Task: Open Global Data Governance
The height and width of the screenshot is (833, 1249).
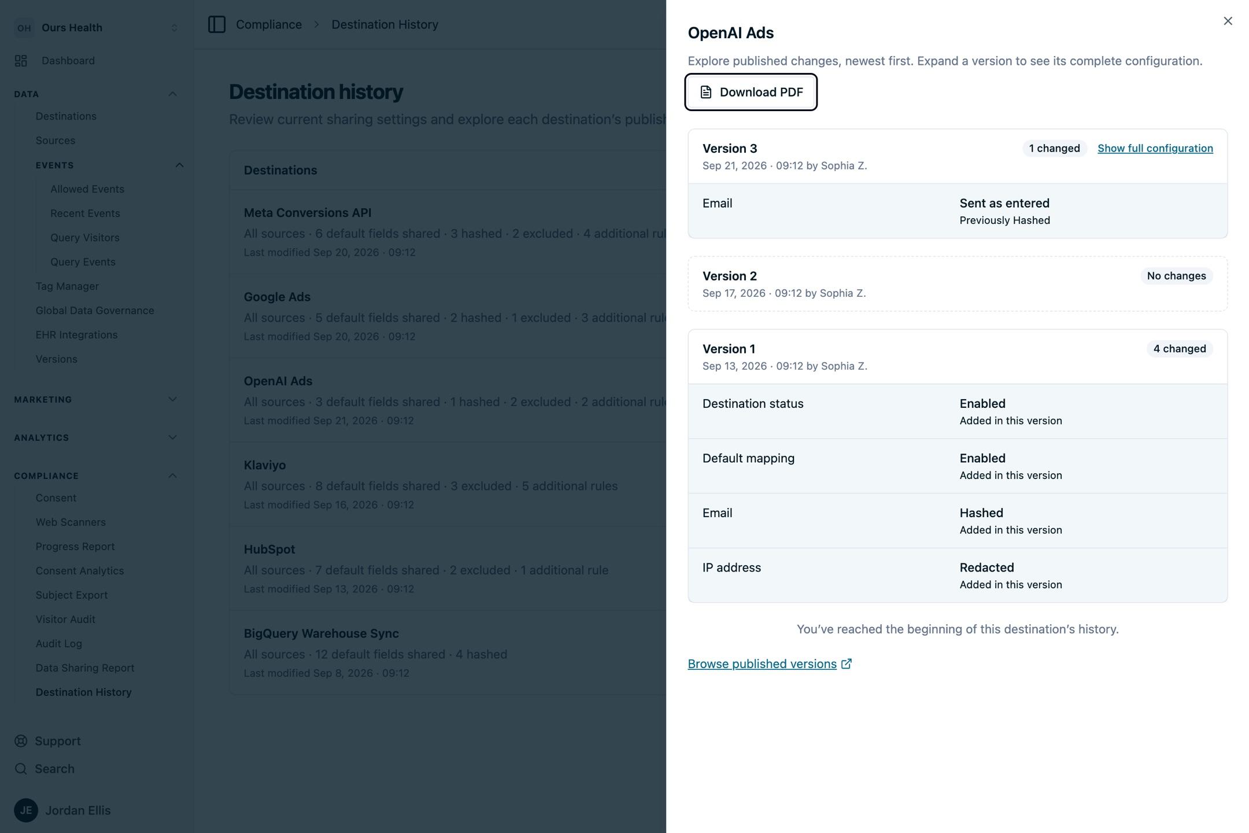Action: tap(95, 311)
